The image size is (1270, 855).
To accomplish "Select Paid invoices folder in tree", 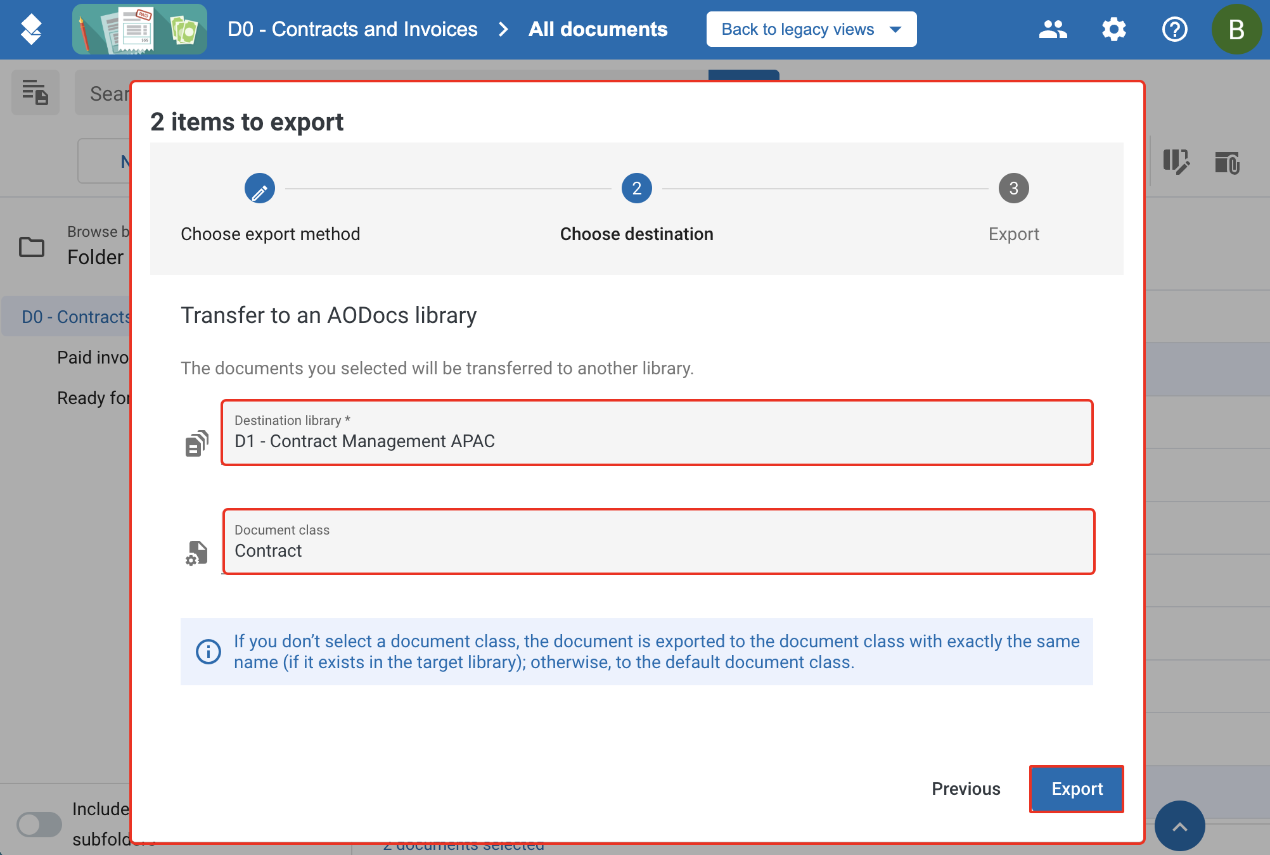I will tap(93, 357).
